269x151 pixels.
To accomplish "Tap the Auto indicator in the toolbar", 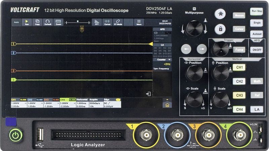I will [16, 22].
